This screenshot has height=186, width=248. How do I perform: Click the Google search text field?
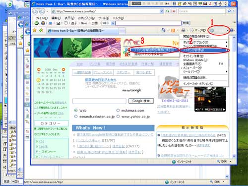tap(99, 101)
